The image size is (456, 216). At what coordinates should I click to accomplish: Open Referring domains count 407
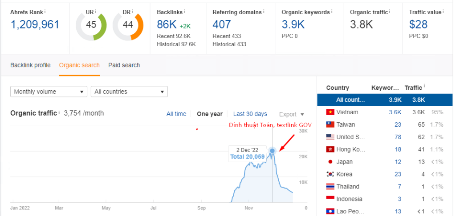click(x=222, y=24)
